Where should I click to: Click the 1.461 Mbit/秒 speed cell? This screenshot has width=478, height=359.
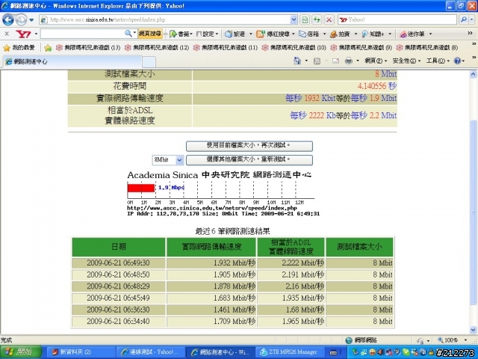[x=211, y=310]
